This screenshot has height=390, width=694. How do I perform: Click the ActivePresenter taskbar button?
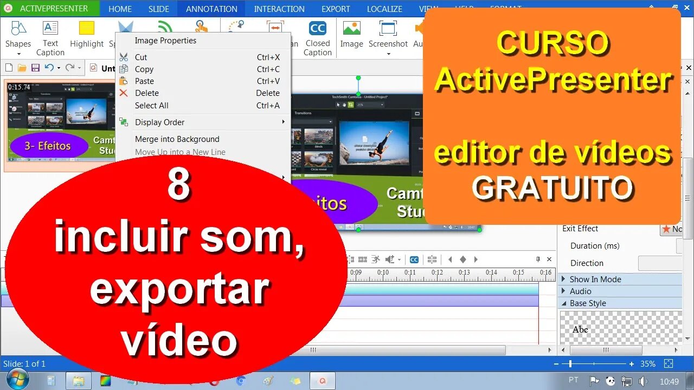(x=323, y=381)
